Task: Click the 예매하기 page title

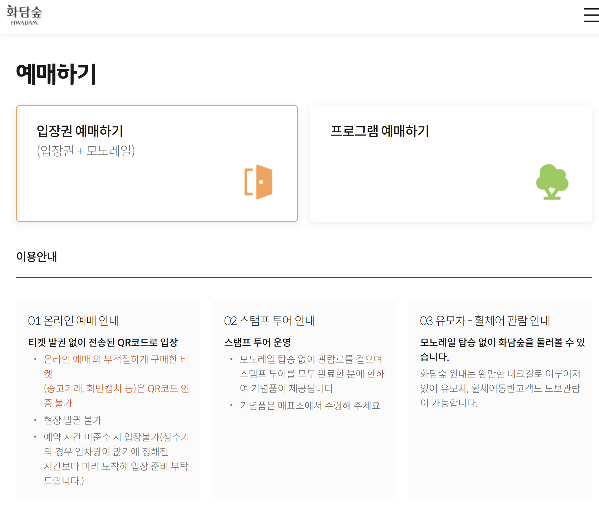Action: pos(55,74)
